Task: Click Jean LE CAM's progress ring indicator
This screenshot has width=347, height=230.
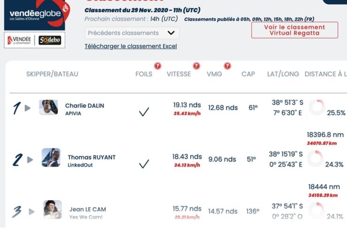Action: click(316, 210)
